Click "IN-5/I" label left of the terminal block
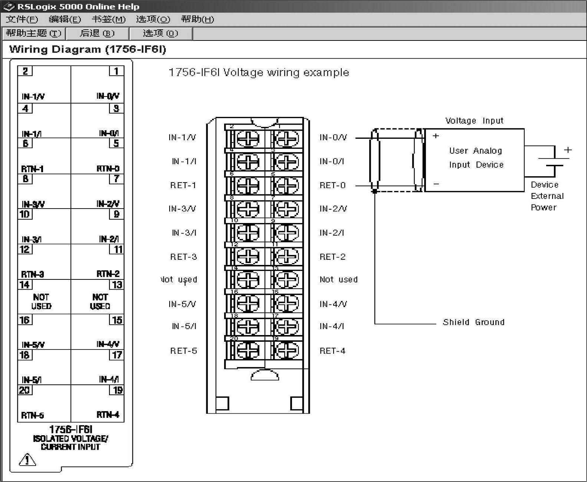 184,326
